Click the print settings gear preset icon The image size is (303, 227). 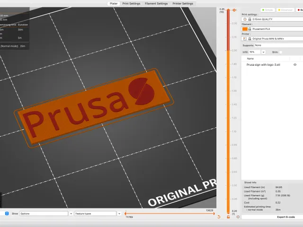click(245, 19)
